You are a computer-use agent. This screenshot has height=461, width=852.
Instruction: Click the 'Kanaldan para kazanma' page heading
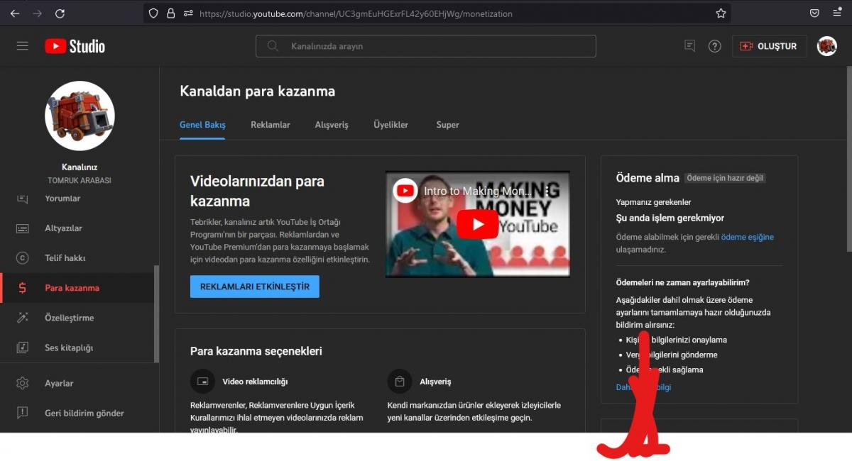click(257, 91)
